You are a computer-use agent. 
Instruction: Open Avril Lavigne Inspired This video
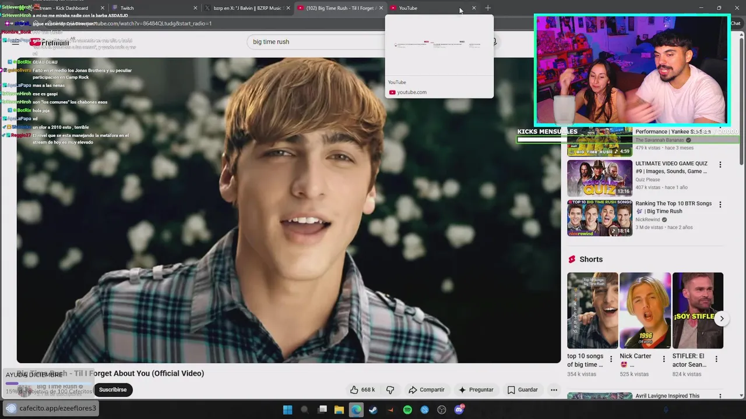click(x=667, y=396)
